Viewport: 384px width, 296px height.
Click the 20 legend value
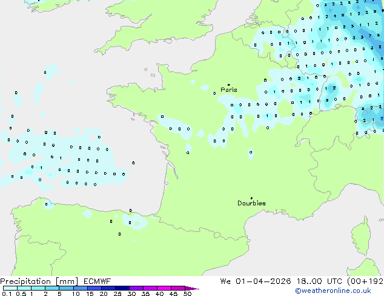coord(104,294)
